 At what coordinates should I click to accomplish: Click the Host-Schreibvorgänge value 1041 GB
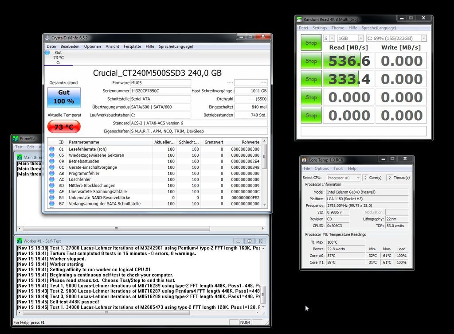click(251, 91)
